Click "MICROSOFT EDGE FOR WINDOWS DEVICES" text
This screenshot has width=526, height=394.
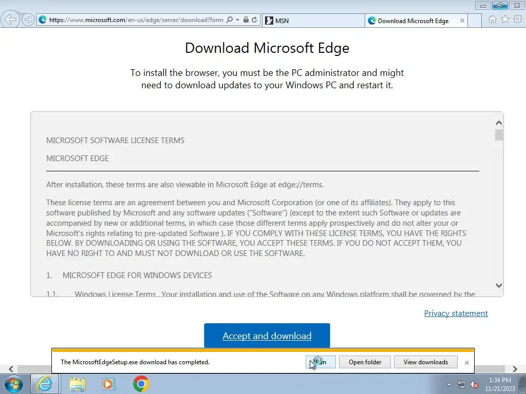[x=137, y=275]
